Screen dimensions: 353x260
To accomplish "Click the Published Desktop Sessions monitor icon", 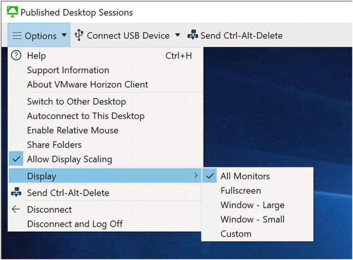I will click(x=12, y=12).
